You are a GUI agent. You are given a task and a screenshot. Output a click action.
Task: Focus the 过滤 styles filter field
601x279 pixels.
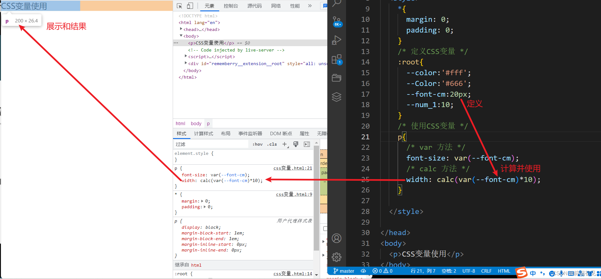point(211,144)
